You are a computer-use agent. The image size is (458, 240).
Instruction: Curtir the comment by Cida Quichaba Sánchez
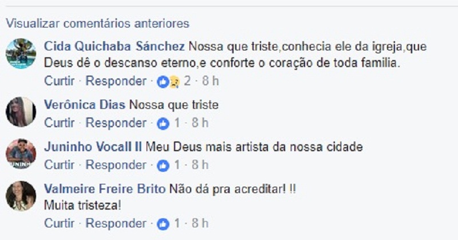point(60,81)
